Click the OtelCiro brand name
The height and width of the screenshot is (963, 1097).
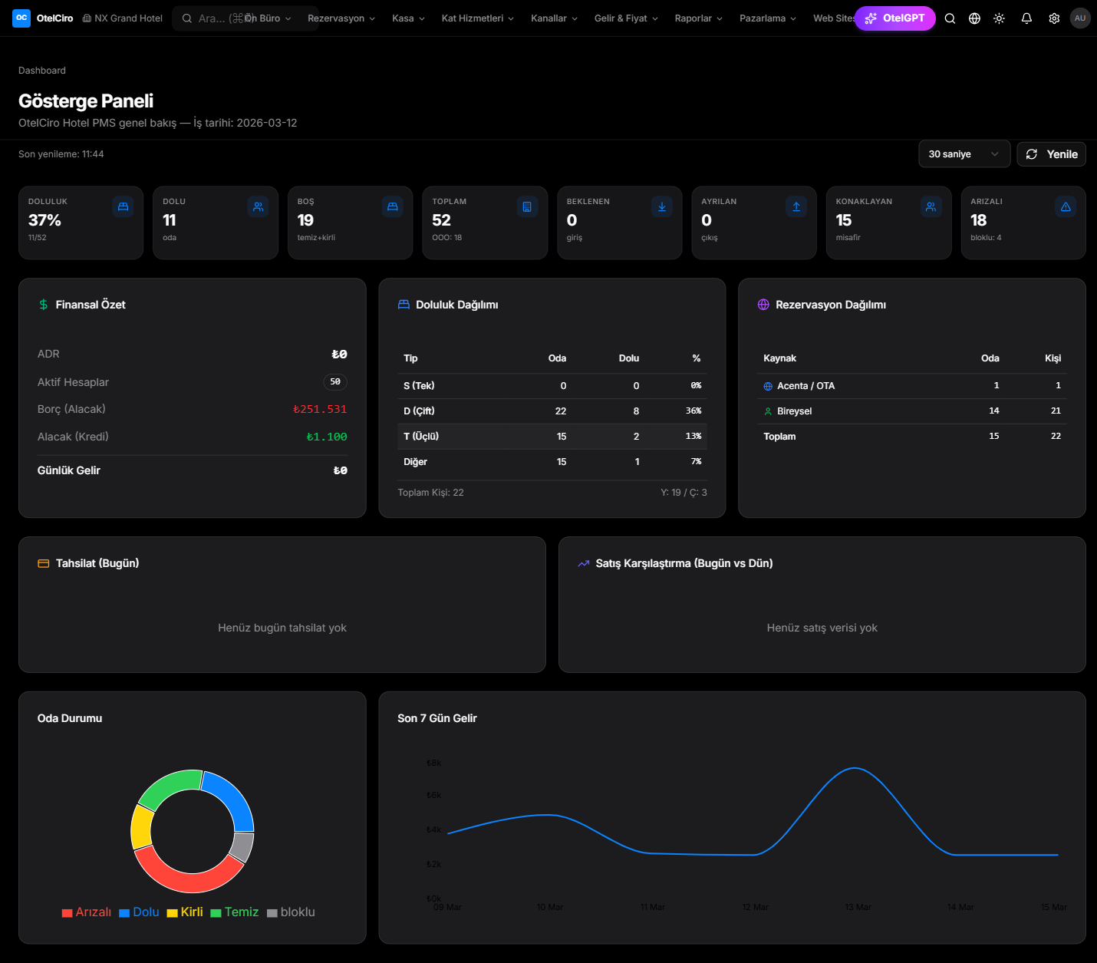pyautogui.click(x=55, y=18)
